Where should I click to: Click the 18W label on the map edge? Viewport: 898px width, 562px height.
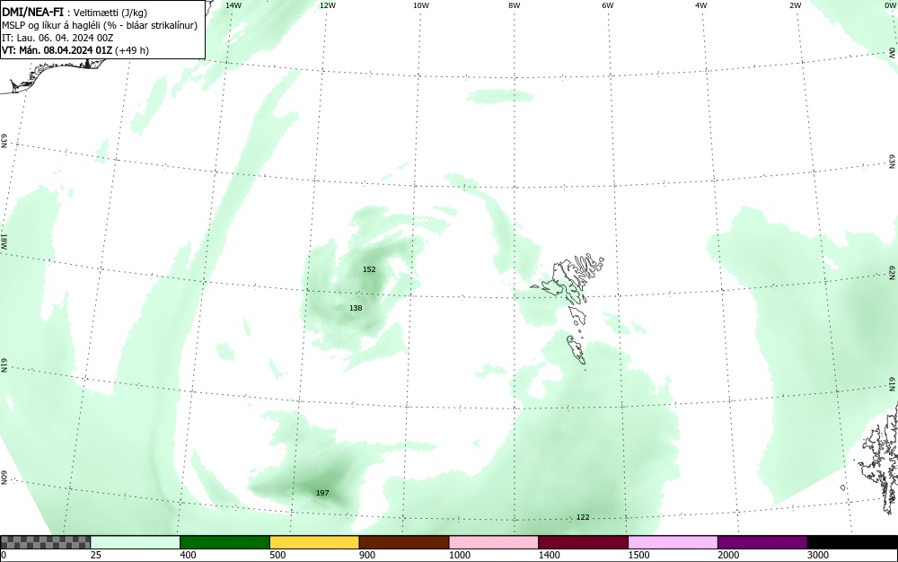point(4,241)
